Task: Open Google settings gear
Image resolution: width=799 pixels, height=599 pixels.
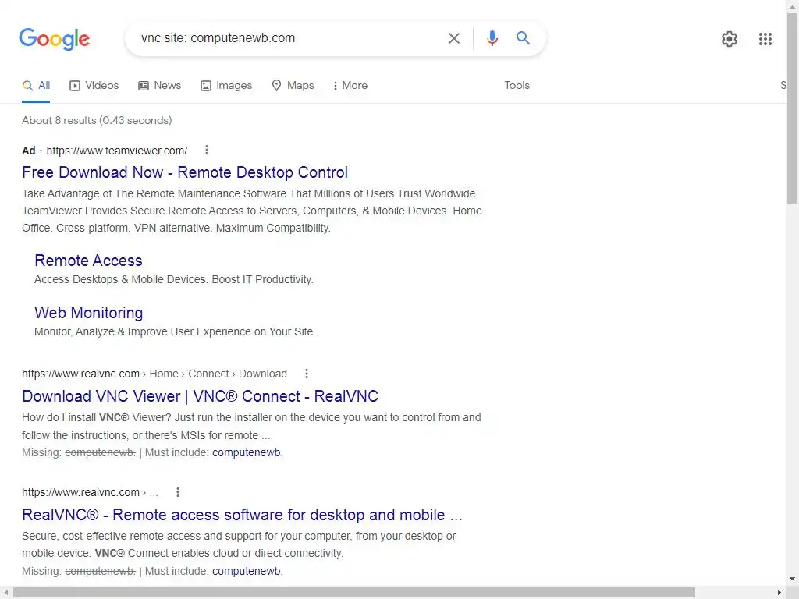Action: click(x=730, y=39)
